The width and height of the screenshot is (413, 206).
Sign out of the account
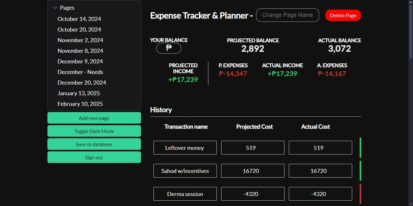pos(94,157)
